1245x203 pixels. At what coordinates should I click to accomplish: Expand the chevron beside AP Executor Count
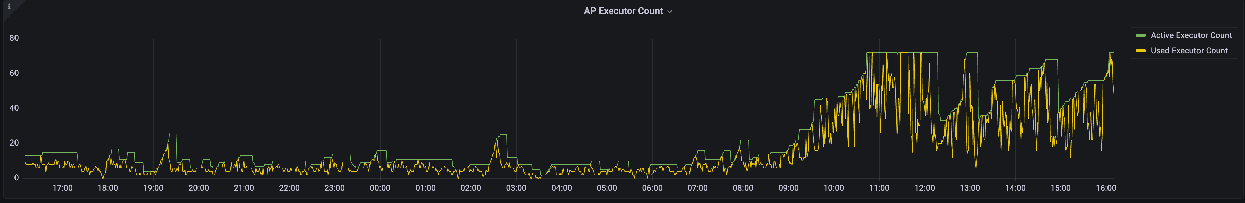[x=669, y=12]
